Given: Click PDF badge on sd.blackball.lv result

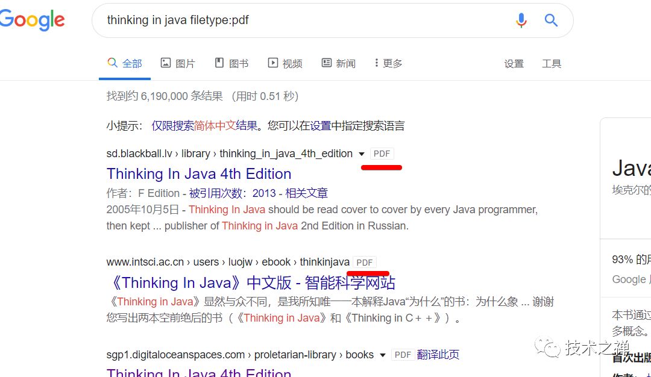Looking at the screenshot, I should pyautogui.click(x=382, y=154).
